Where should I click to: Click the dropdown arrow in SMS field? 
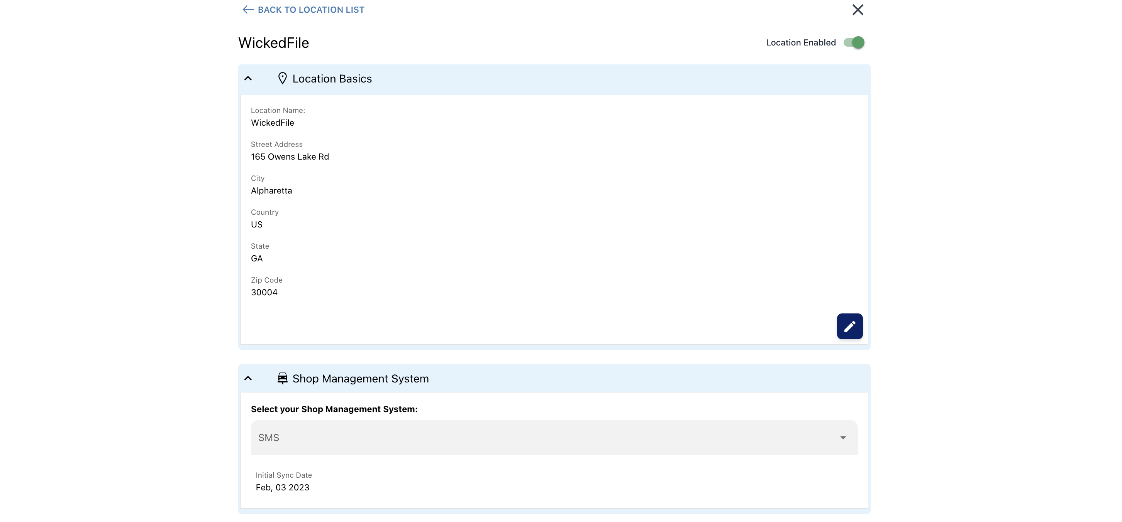pos(843,438)
